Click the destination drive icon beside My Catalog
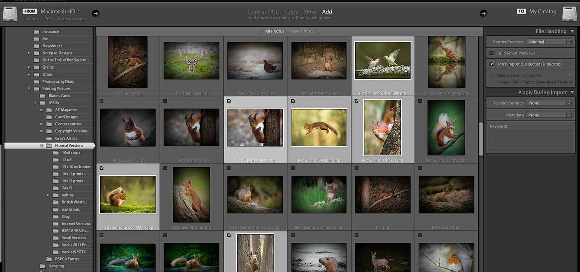 (569, 14)
